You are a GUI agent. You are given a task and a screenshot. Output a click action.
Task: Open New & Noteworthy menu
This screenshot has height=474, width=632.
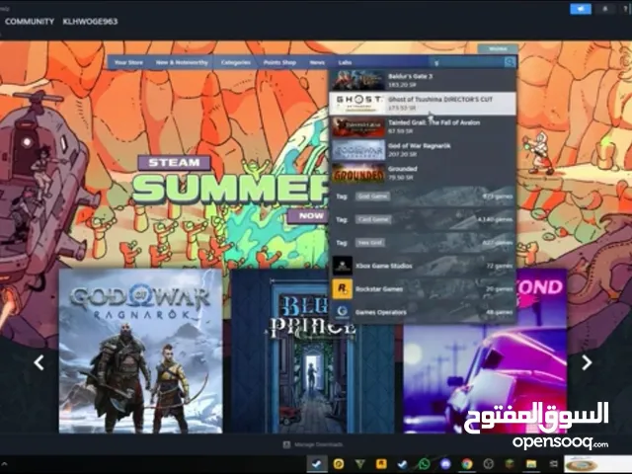(182, 62)
